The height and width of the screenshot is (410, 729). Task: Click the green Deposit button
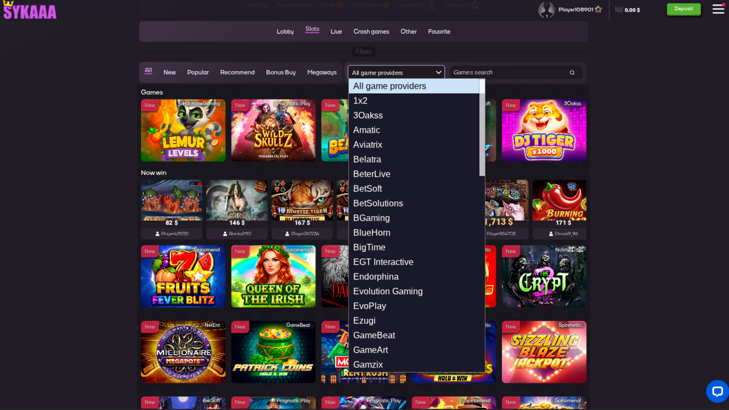pyautogui.click(x=683, y=8)
